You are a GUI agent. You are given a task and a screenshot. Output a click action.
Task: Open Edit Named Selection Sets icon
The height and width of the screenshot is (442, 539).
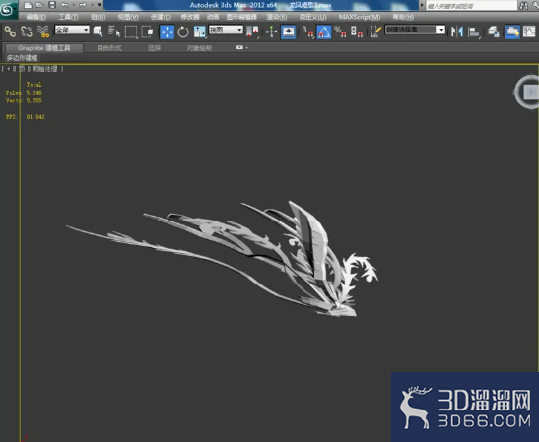375,32
